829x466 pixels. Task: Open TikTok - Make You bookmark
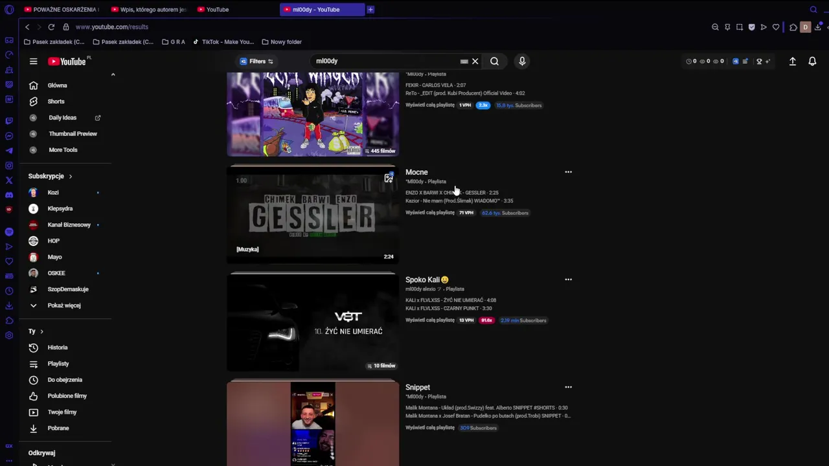223,42
